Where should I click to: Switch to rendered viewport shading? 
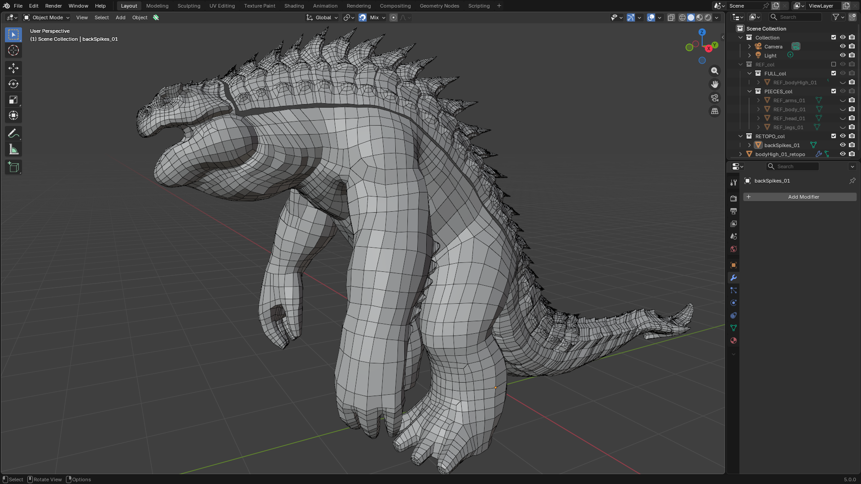point(708,17)
